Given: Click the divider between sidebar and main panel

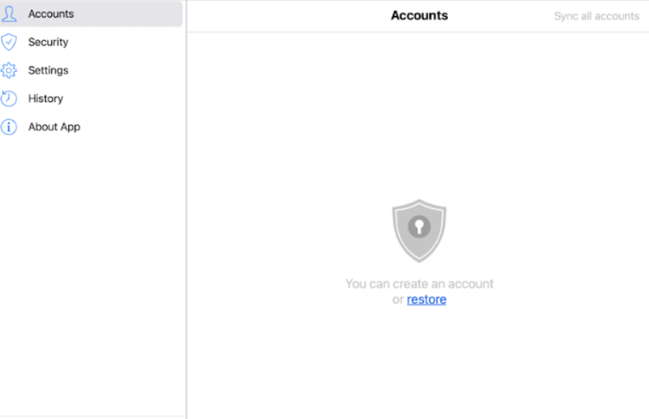Looking at the screenshot, I should (x=186, y=220).
